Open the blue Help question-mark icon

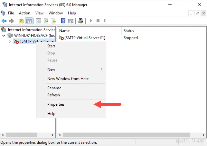tap(63, 21)
